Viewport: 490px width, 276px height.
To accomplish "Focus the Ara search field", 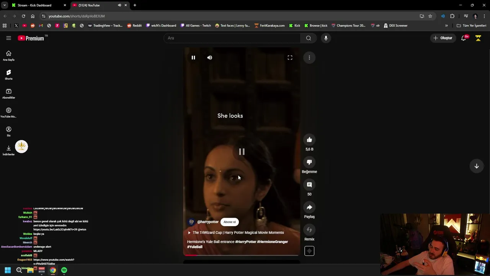I will point(232,38).
